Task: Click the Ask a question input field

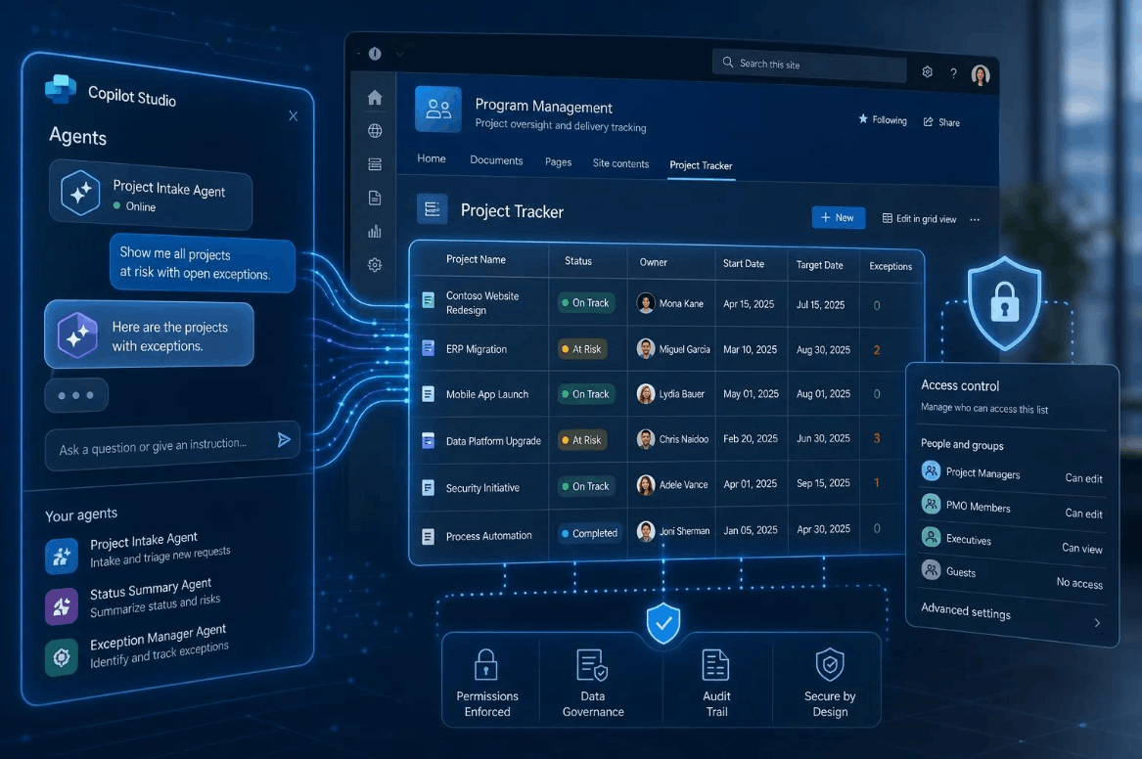Action: tap(172, 445)
